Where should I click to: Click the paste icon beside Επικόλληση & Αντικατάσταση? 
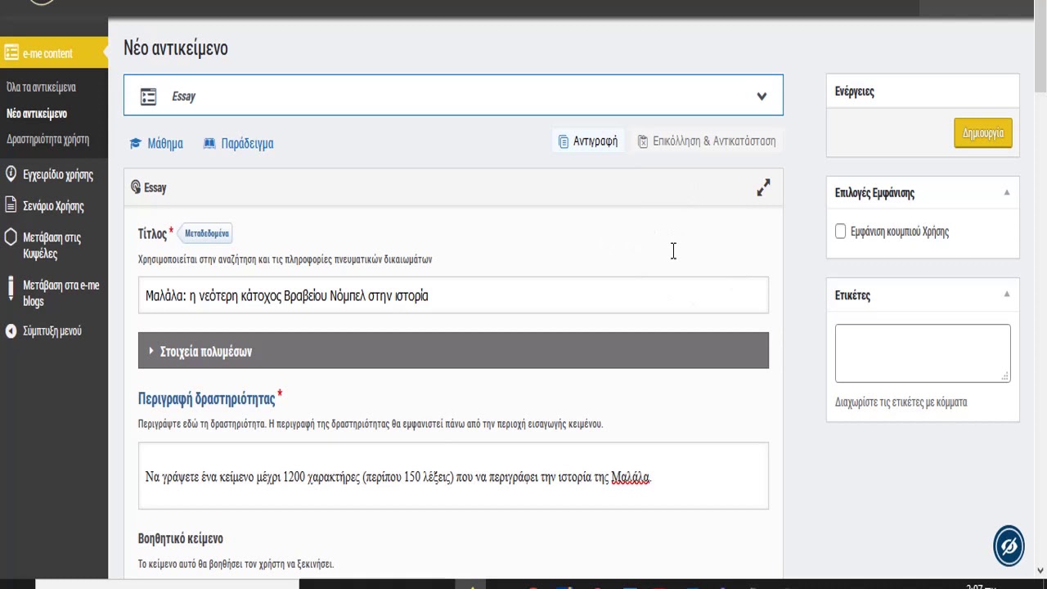[x=643, y=142]
